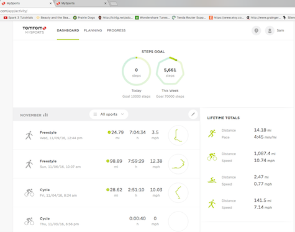The image size is (295, 232).
Task: Select the Dashboard tab
Action: point(68,30)
